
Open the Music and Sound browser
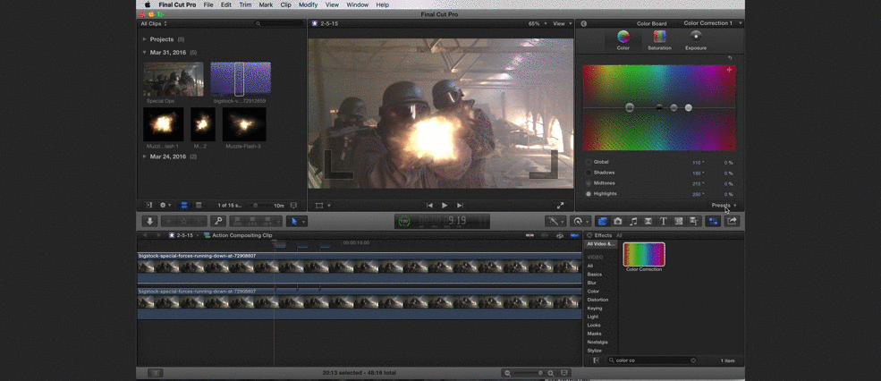coord(633,221)
